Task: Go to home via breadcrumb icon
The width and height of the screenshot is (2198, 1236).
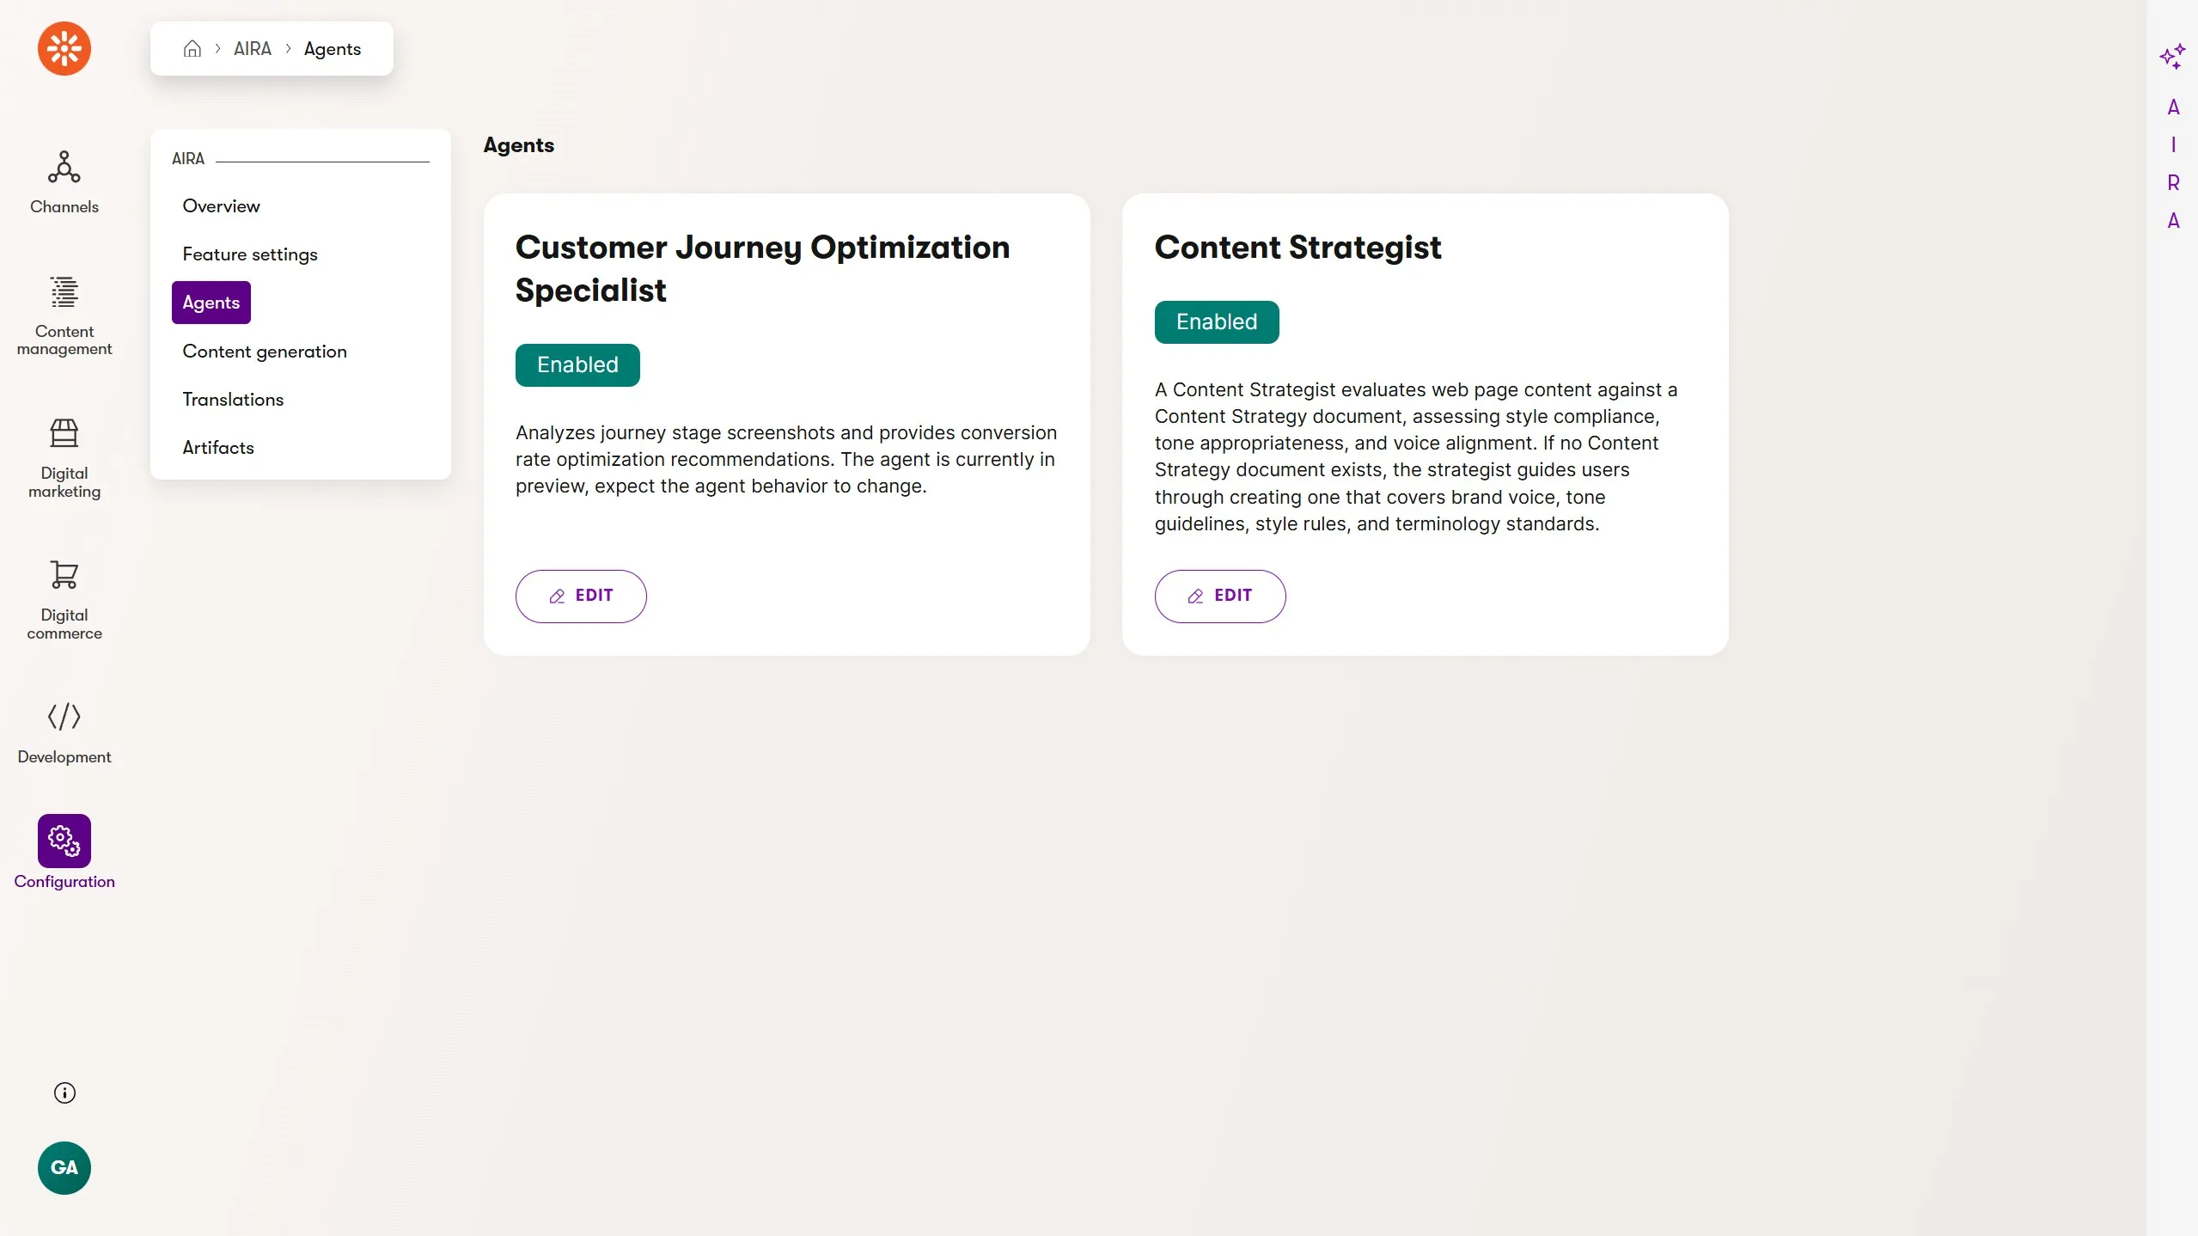Action: coord(192,49)
